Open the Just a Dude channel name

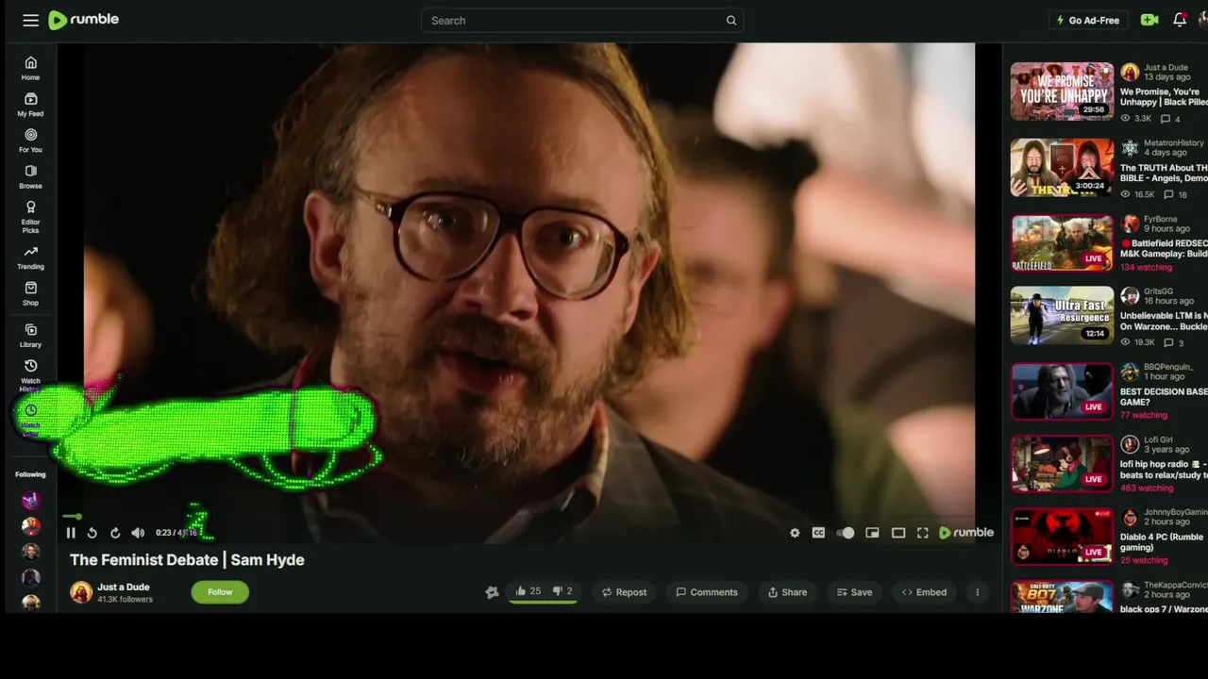124,587
